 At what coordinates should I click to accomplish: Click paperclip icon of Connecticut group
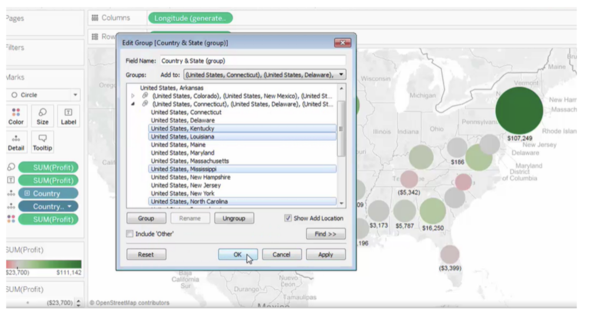[x=145, y=104]
